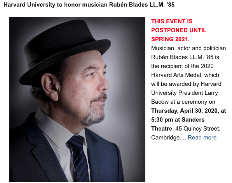Click the portrait photo of the man

(77, 99)
